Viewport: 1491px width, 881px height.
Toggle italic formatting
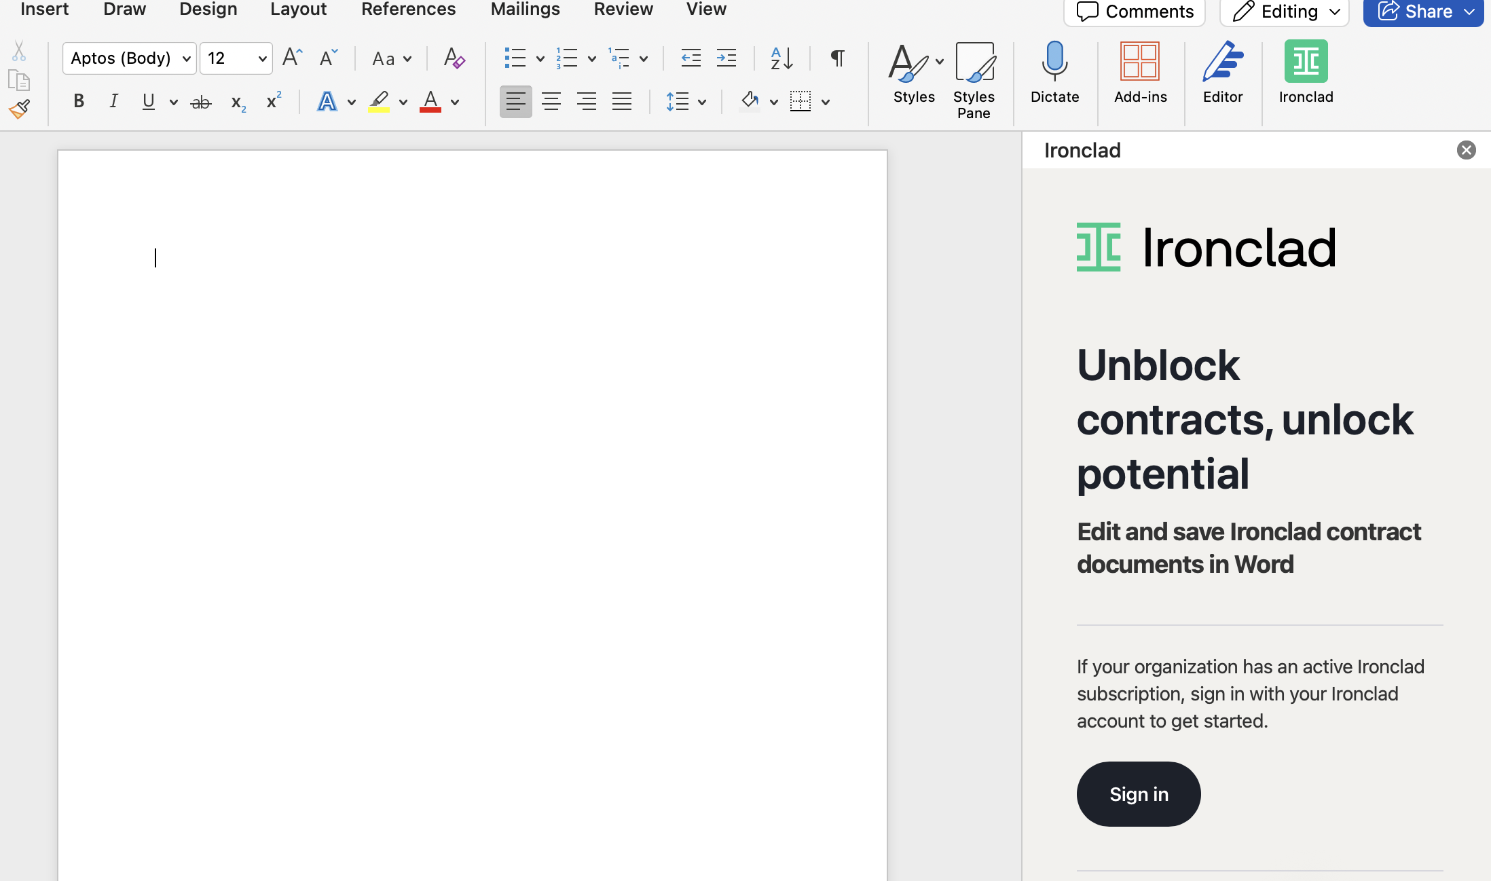[114, 102]
